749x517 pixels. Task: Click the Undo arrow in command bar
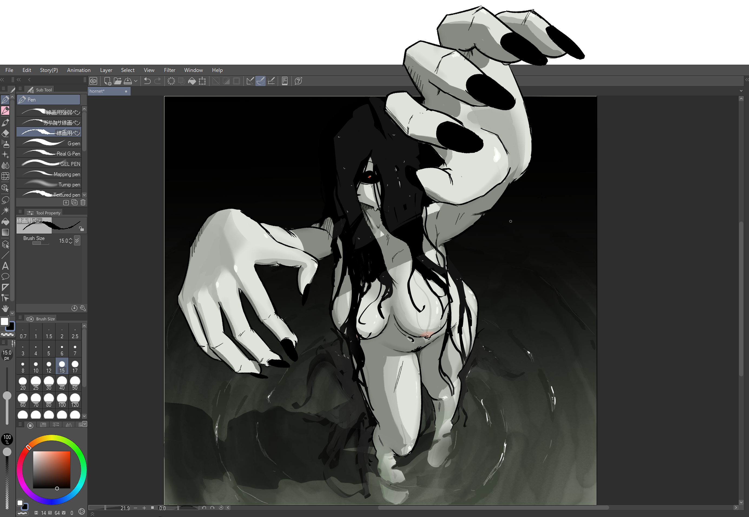147,81
